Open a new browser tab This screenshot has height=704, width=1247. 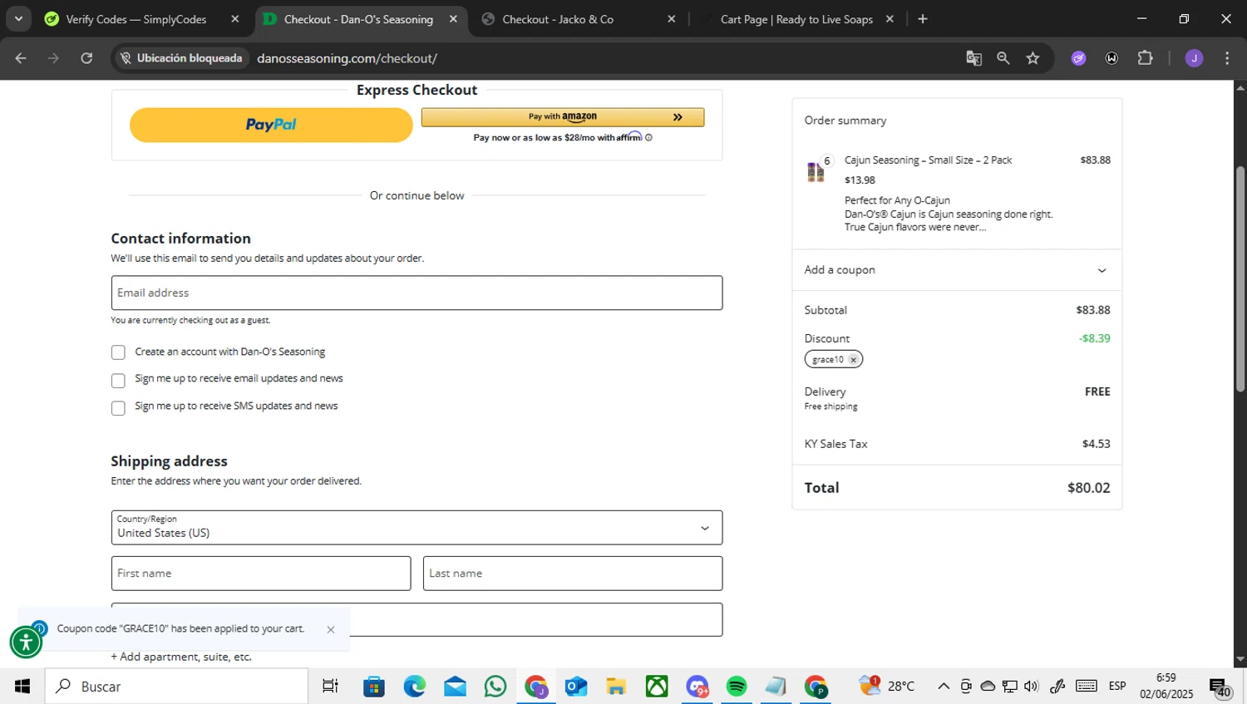(x=923, y=19)
